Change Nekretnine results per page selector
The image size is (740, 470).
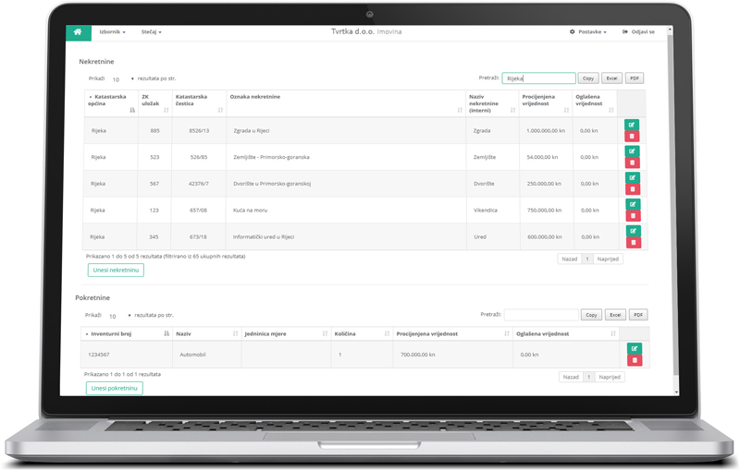coord(122,79)
